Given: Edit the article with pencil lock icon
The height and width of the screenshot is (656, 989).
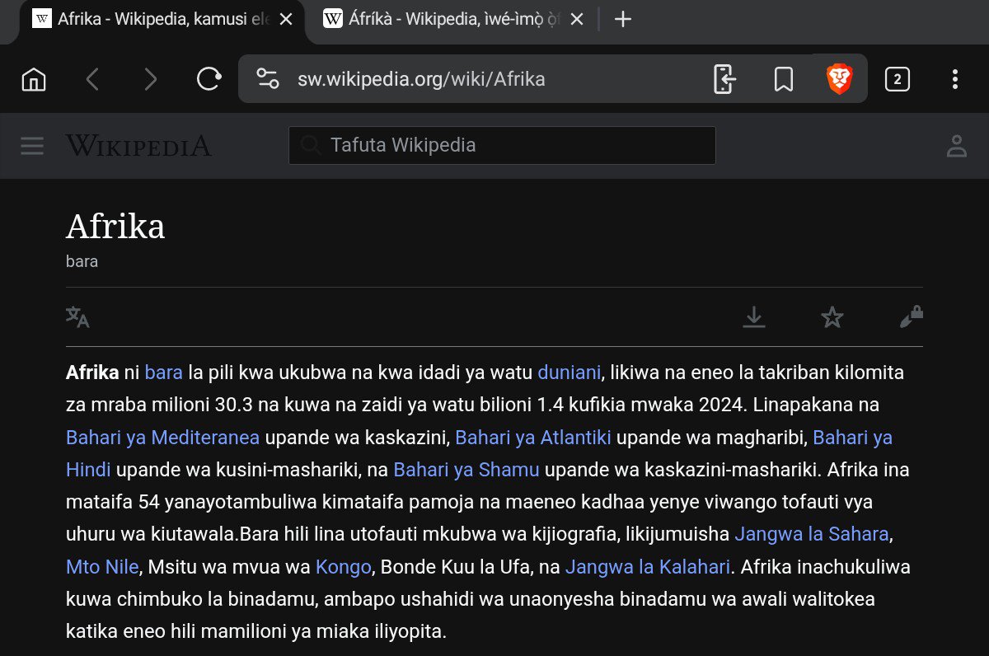Looking at the screenshot, I should 911,317.
